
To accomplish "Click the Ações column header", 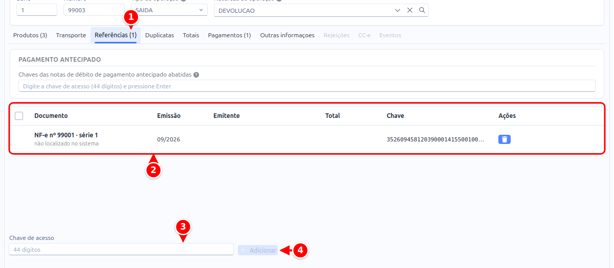I will [507, 116].
